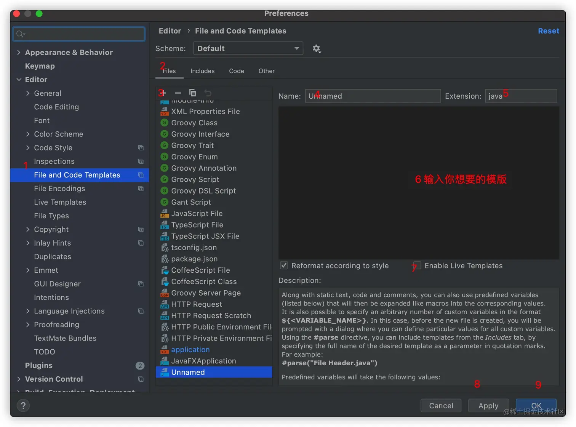
Task: Open the scheme gear settings icon
Action: tap(317, 49)
